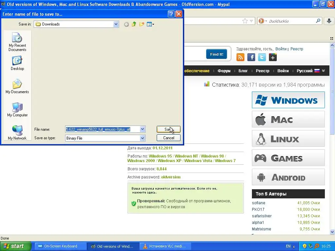Click the plus share icon
This screenshot has width=335, height=251.
pyautogui.click(x=273, y=57)
